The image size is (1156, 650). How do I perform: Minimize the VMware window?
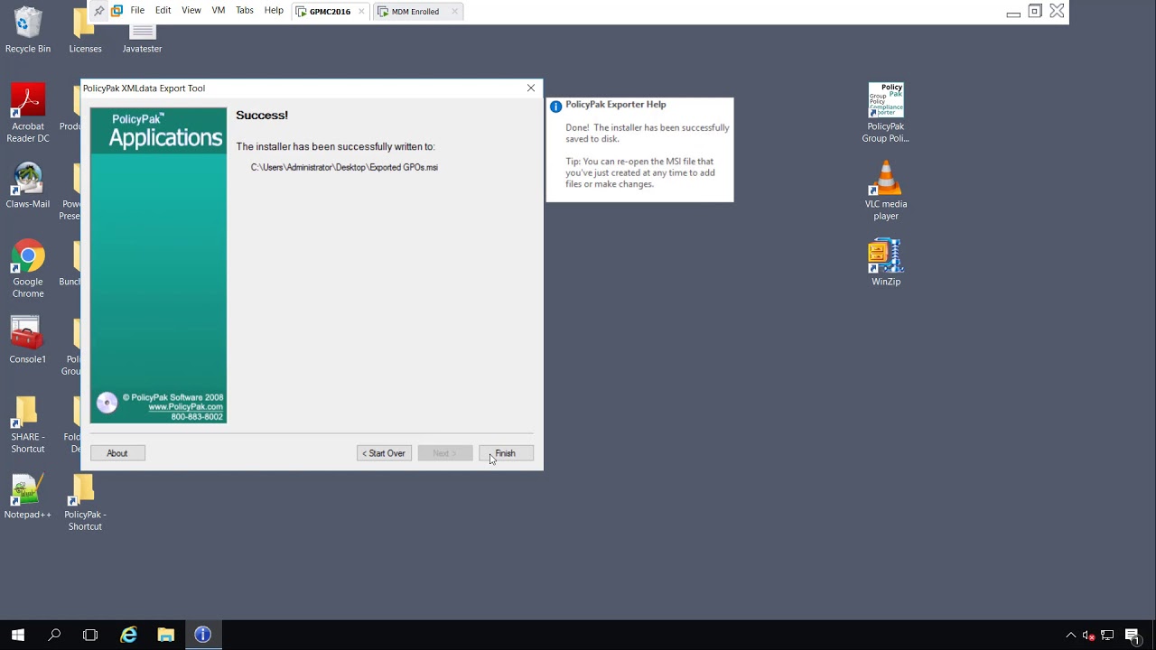(1013, 12)
